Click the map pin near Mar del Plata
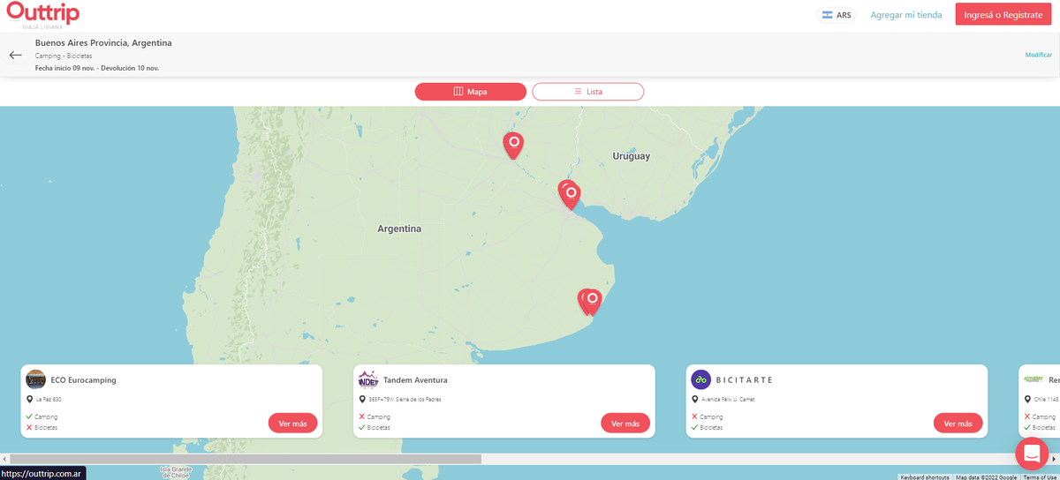This screenshot has width=1060, height=480. tap(591, 300)
